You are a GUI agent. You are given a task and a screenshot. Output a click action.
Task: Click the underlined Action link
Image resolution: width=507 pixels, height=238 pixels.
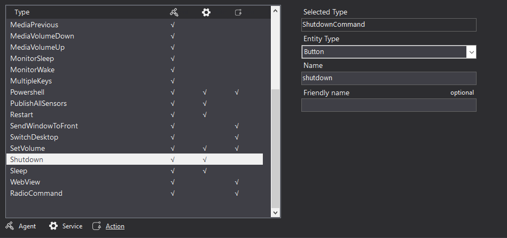(115, 226)
